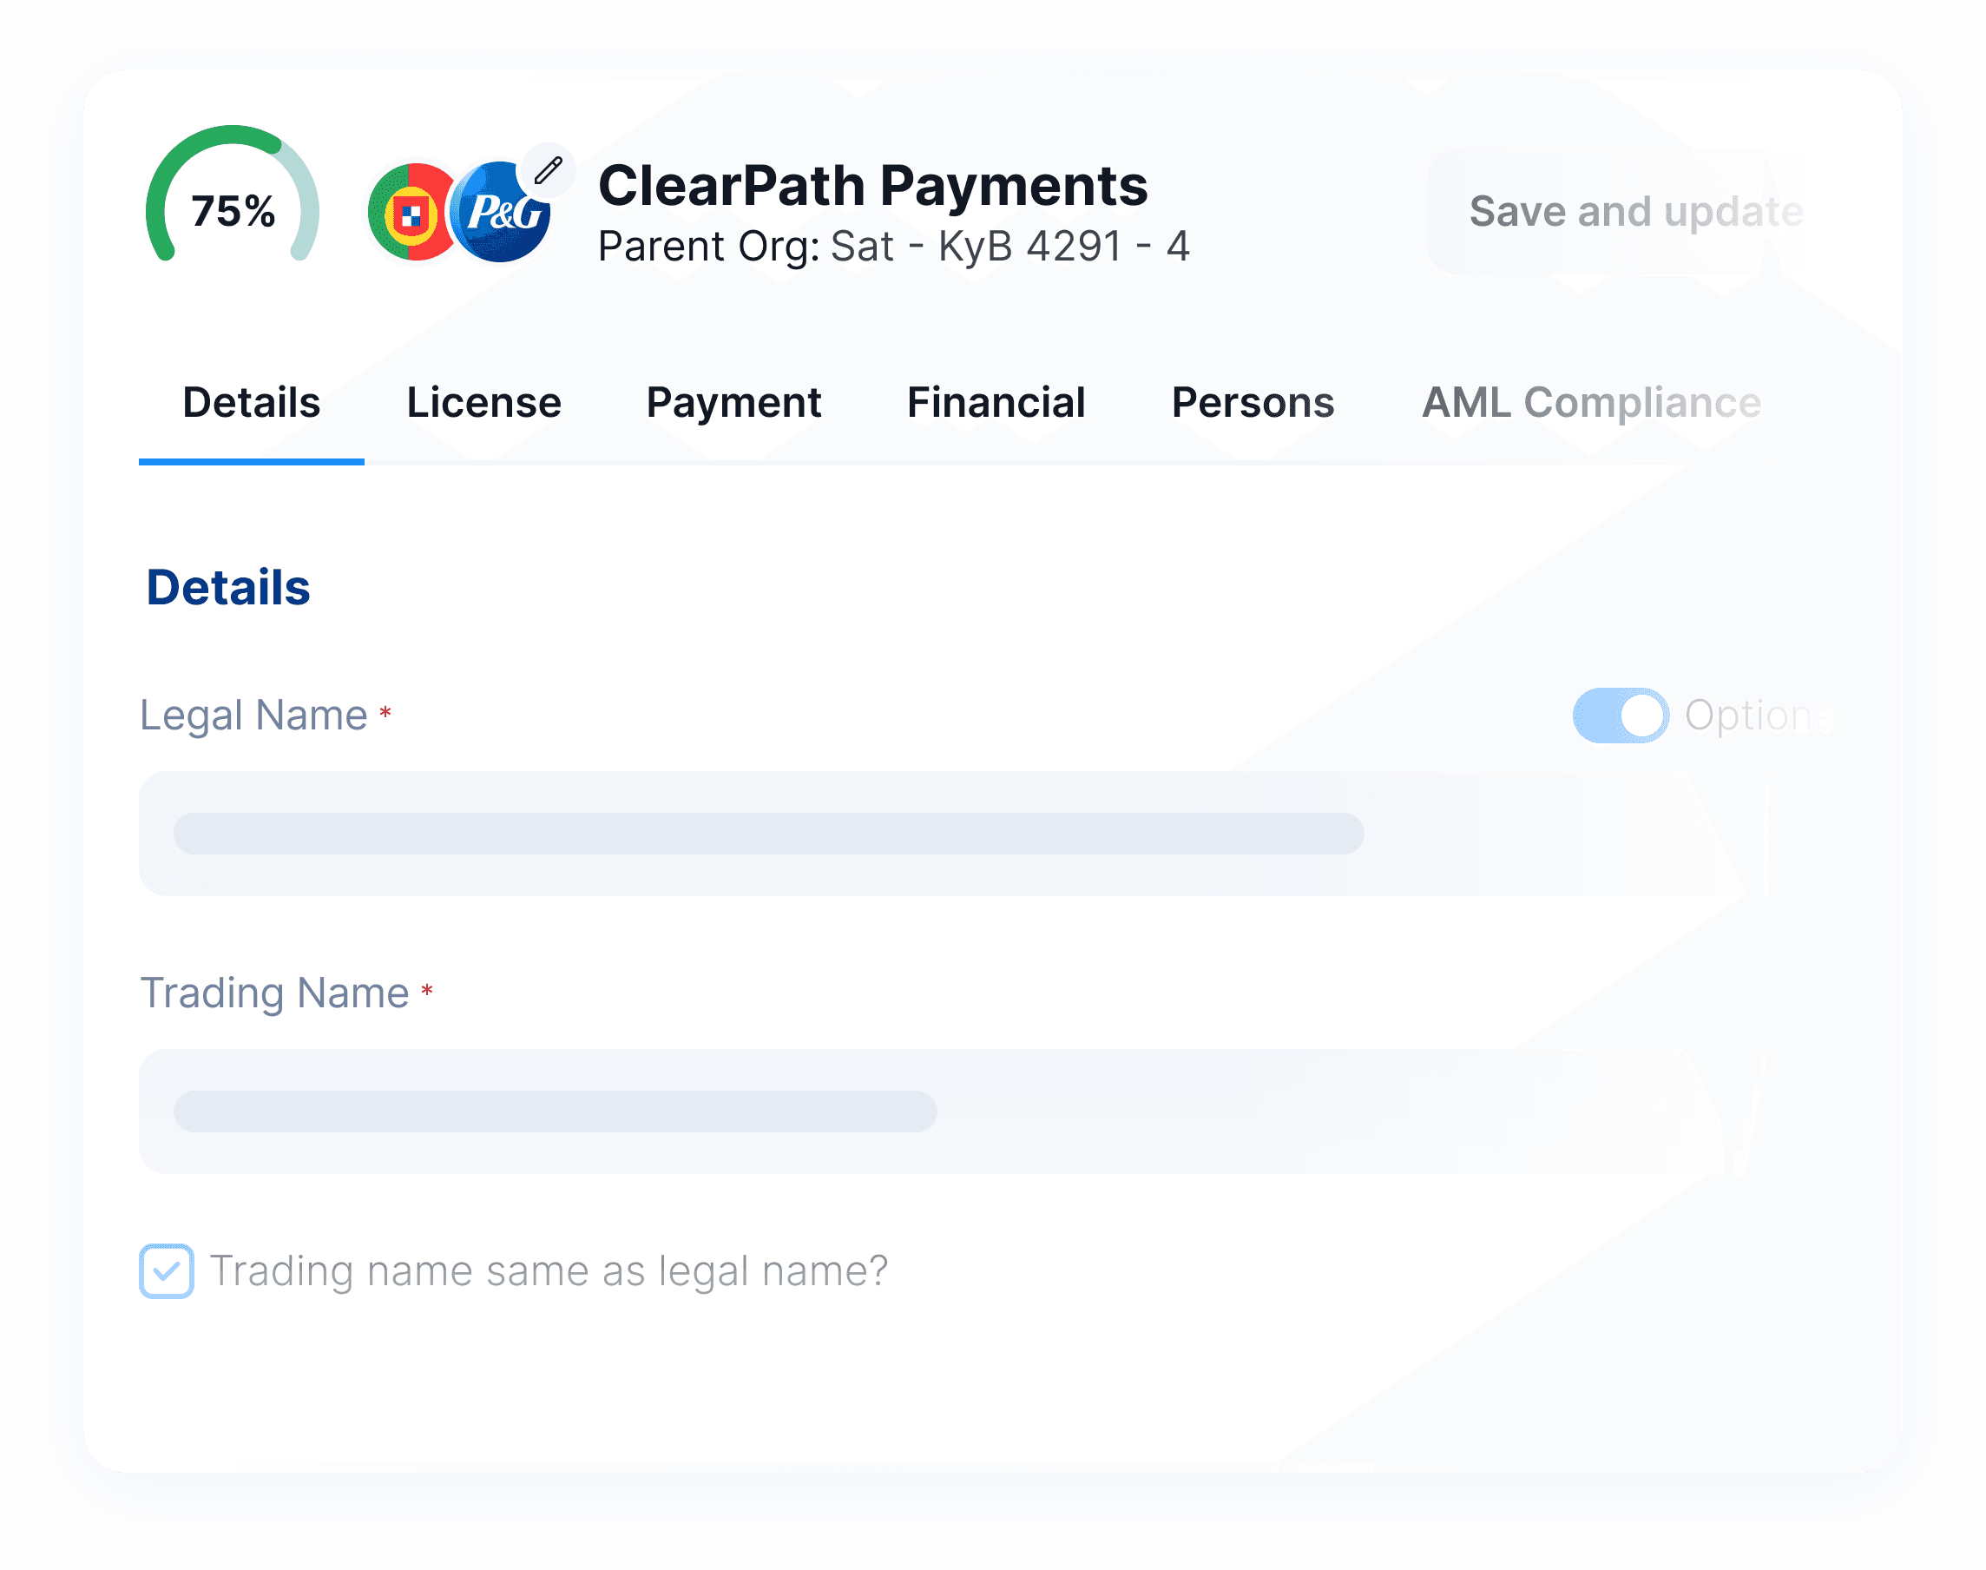Click the blue Details section heading

(227, 586)
